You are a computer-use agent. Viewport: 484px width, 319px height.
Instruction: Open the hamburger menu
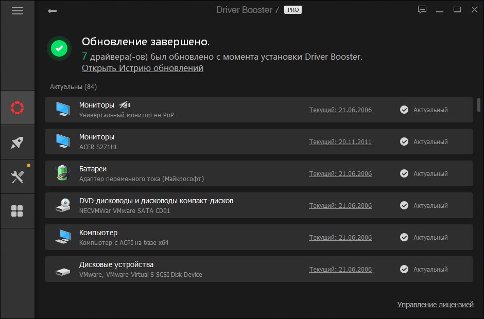point(17,11)
